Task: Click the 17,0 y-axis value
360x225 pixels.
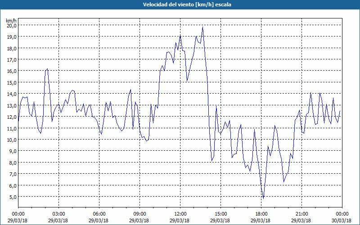Action: (x=12, y=60)
